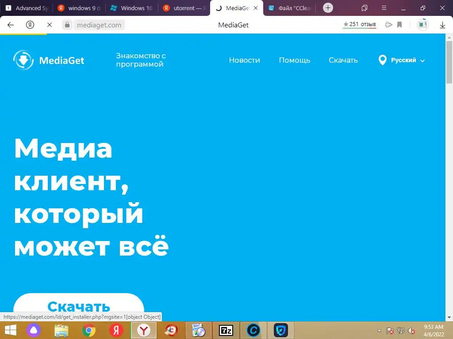
Task: Open the blue C application taskbar icon
Action: pyautogui.click(x=253, y=330)
